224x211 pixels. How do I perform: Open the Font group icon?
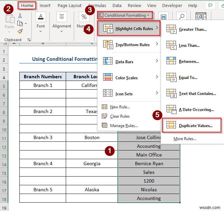point(41,17)
